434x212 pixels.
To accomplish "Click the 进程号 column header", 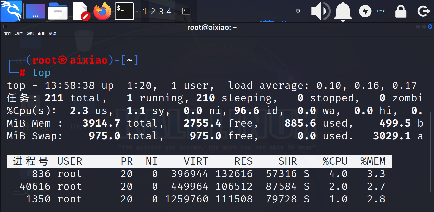I will click(x=30, y=161).
